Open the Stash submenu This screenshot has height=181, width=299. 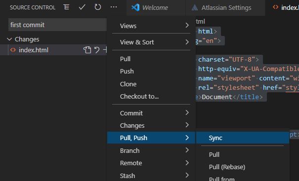151,176
